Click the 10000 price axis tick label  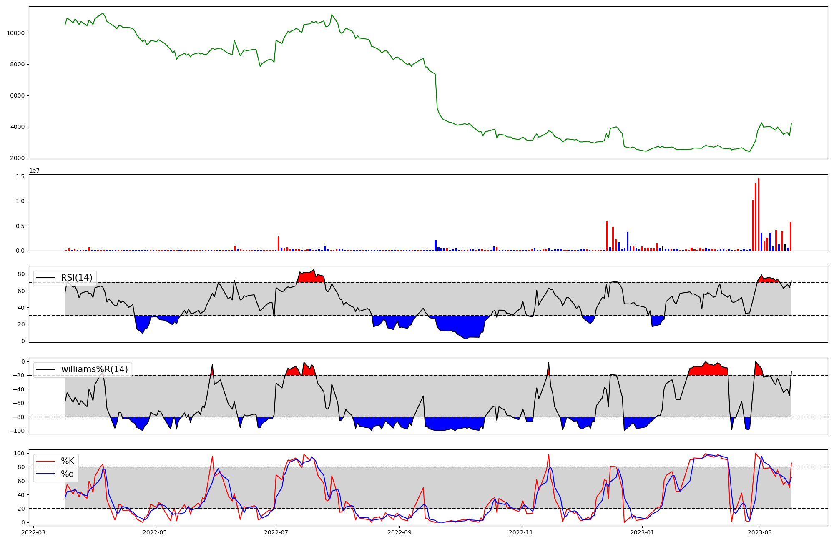click(x=15, y=33)
